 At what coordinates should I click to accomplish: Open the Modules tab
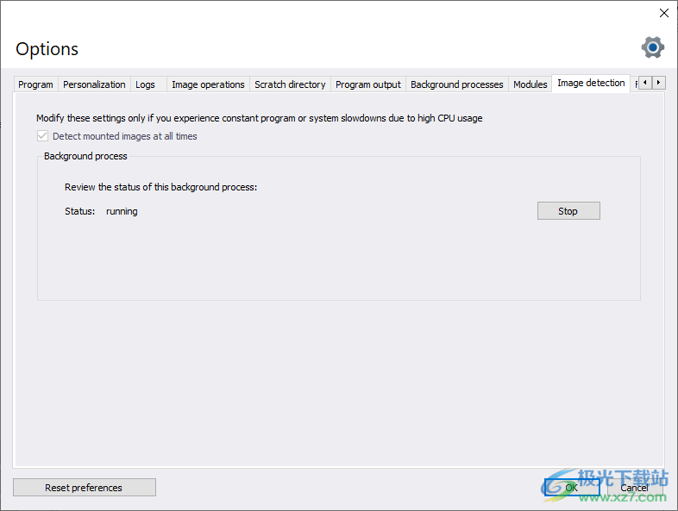pos(530,84)
